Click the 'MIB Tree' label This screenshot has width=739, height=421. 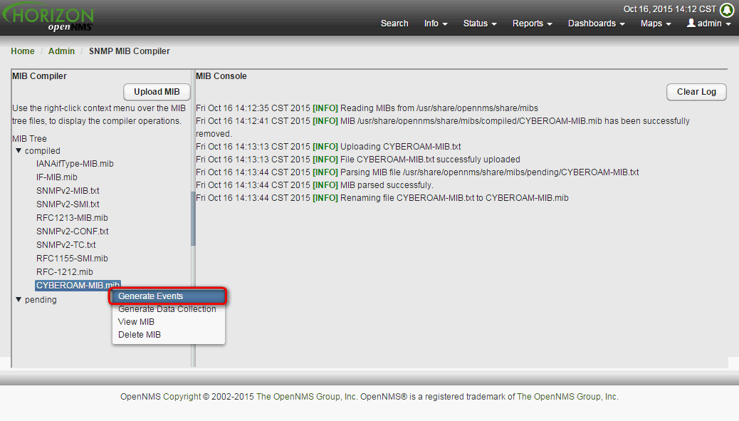coord(29,139)
